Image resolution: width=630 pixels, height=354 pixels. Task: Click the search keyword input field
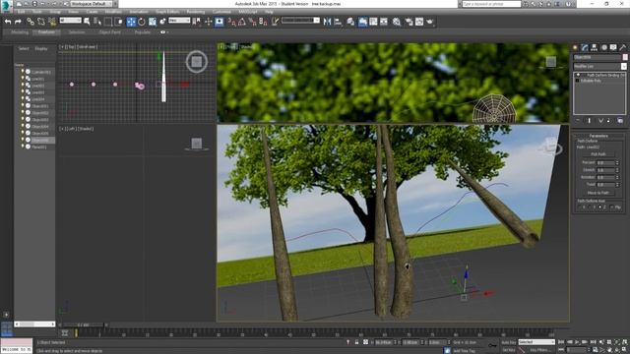pyautogui.click(x=491, y=4)
